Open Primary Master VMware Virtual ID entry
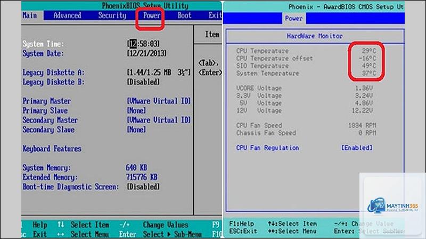Image resolution: width=426 pixels, height=239 pixels. pyautogui.click(x=159, y=101)
